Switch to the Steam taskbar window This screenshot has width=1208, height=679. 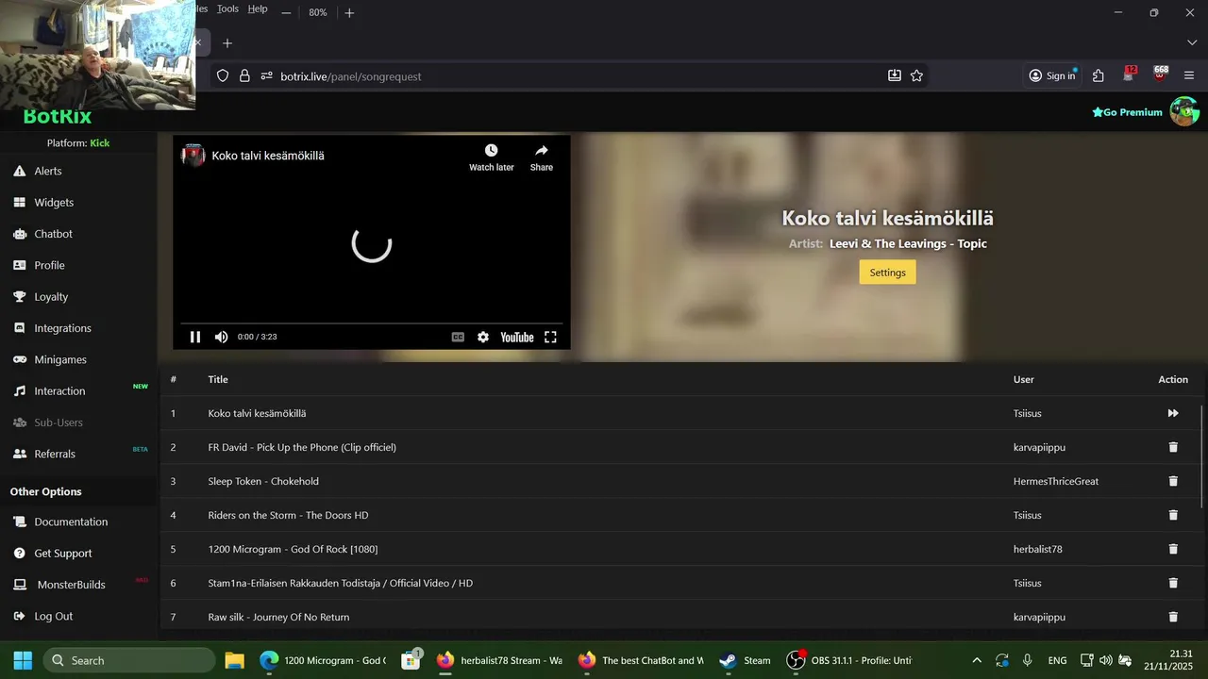745,660
